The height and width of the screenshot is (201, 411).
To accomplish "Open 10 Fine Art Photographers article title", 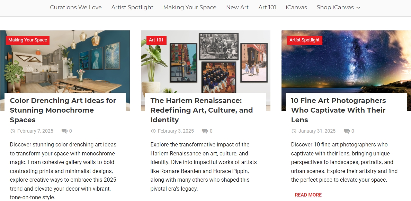I will tap(338, 110).
